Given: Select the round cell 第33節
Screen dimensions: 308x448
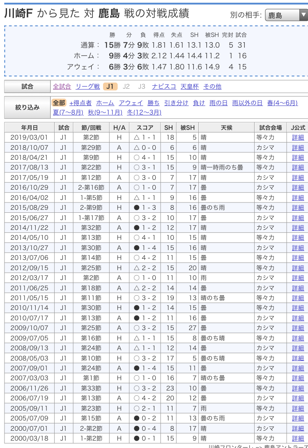Looking at the screenshot, I should point(91,388).
